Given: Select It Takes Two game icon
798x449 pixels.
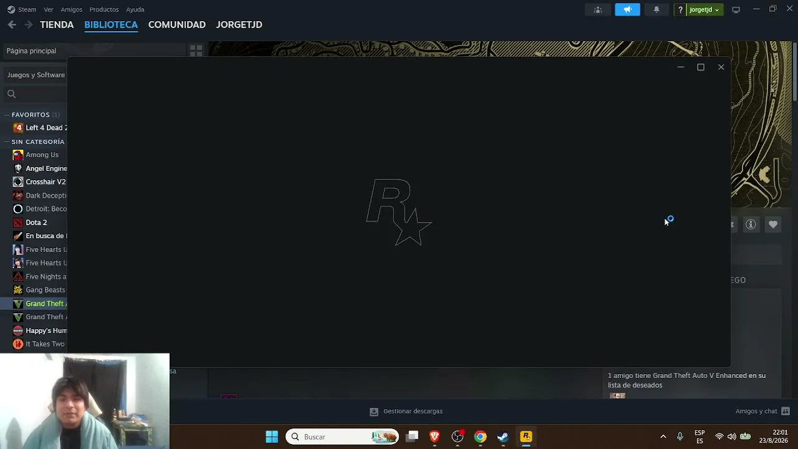Looking at the screenshot, I should pos(18,344).
